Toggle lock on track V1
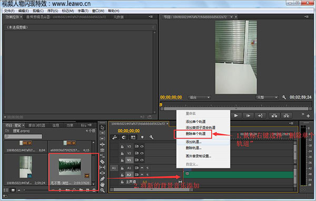This screenshot has height=201, width=316. coord(122,160)
